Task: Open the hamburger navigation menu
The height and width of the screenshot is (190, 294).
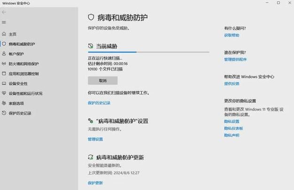Action: tap(4, 23)
